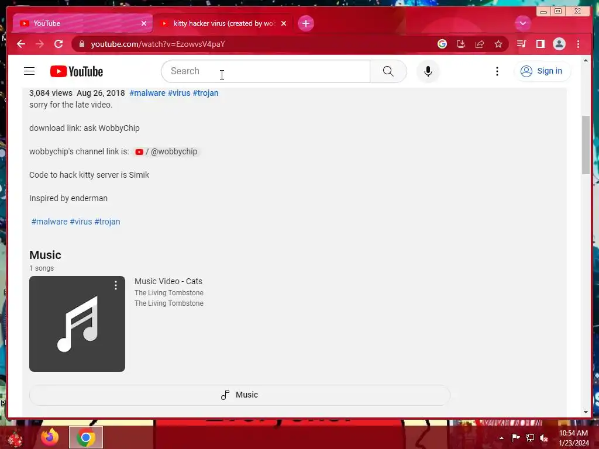Switch to the YouTube tab

point(82,23)
